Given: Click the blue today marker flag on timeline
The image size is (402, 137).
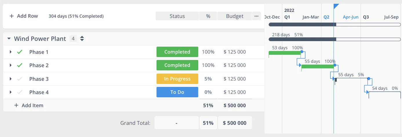Looking at the screenshot, I should click(336, 6).
